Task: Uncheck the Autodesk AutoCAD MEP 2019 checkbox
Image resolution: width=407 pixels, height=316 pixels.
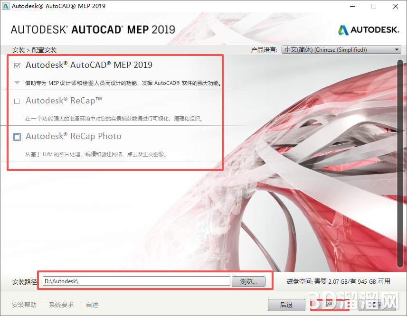Action: click(17, 65)
